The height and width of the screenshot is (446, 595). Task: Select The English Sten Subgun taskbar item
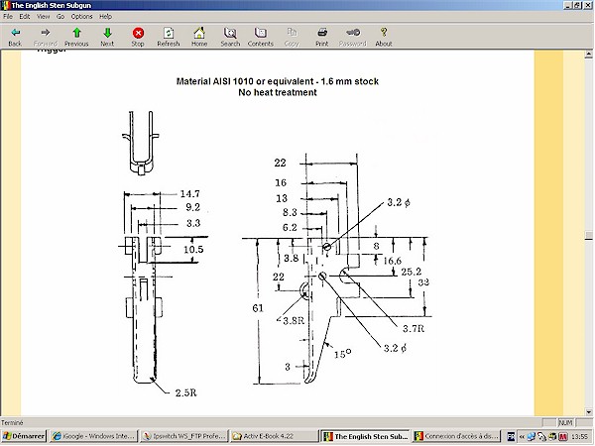pos(365,436)
